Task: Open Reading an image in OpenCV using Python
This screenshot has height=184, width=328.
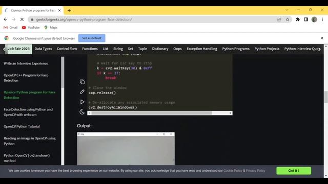Action: [x=30, y=141]
